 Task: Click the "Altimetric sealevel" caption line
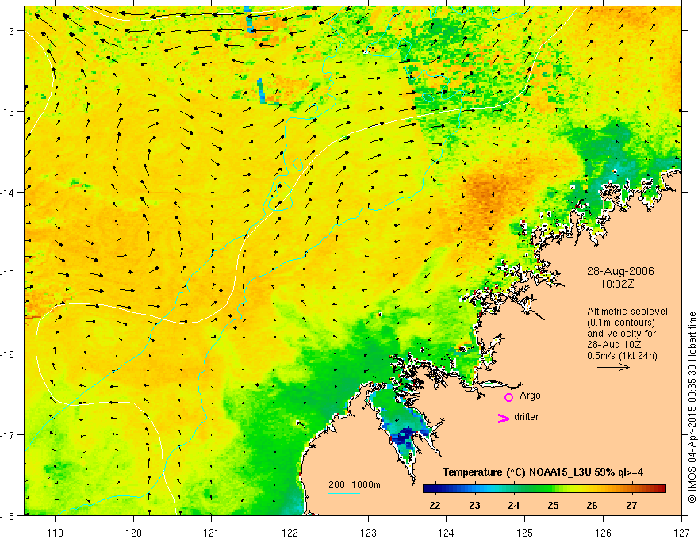coord(627,312)
